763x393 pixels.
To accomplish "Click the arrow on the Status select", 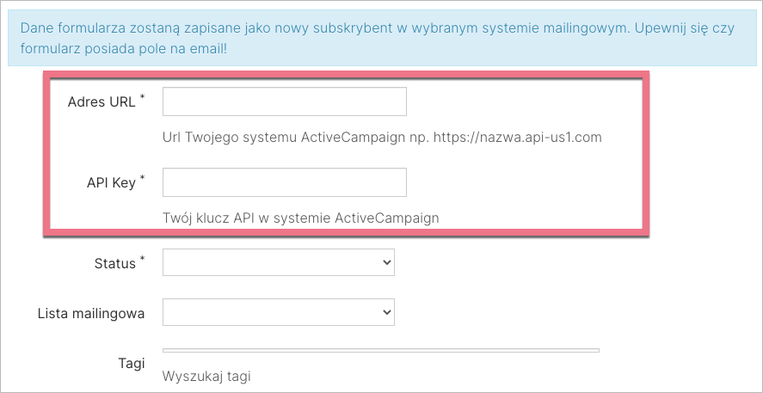I will point(385,263).
